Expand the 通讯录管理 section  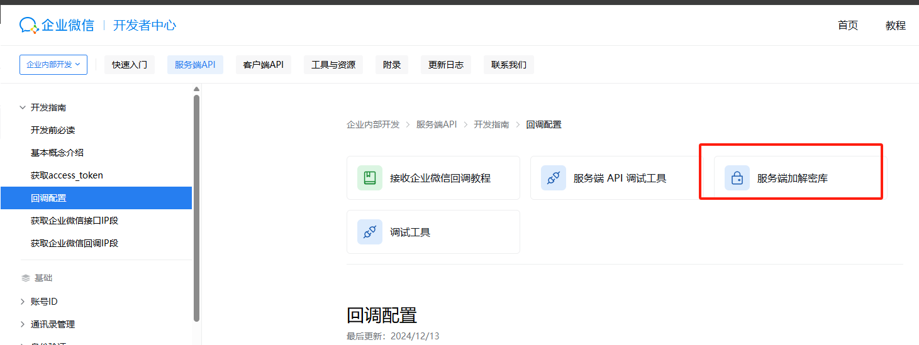[23, 324]
